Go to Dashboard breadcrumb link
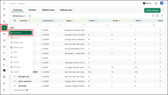 13,4
